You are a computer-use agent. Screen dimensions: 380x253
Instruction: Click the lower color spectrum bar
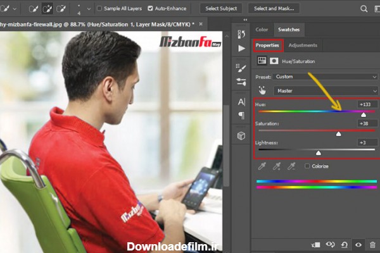point(317,187)
